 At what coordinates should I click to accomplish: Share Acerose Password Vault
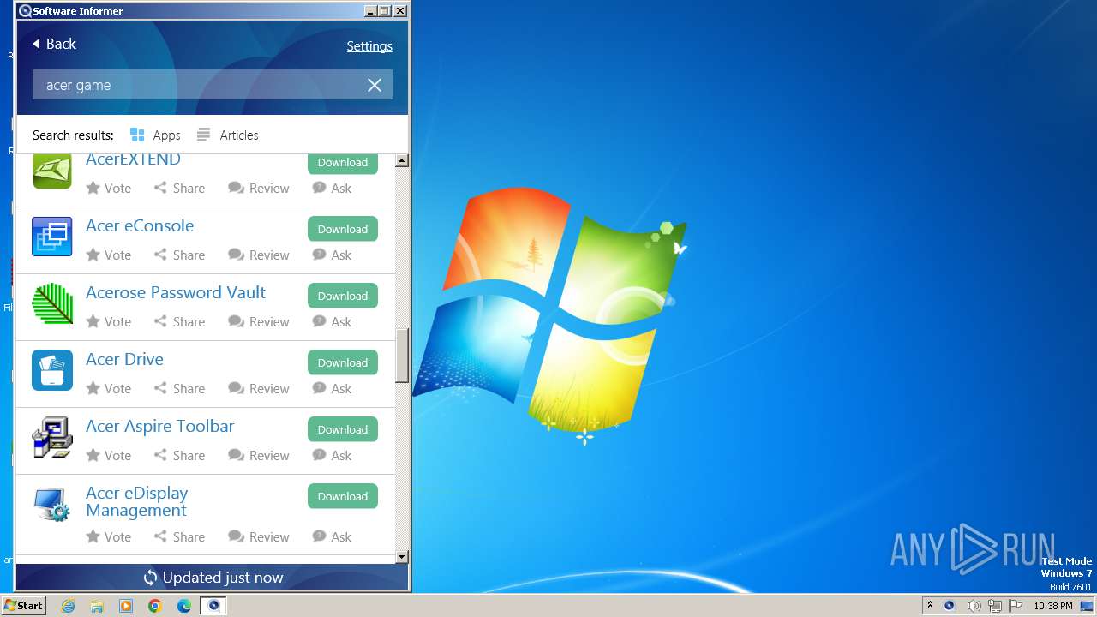point(179,321)
